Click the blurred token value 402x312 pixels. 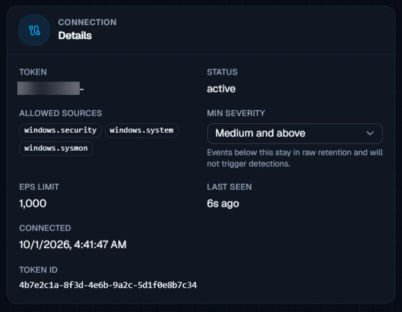click(49, 88)
